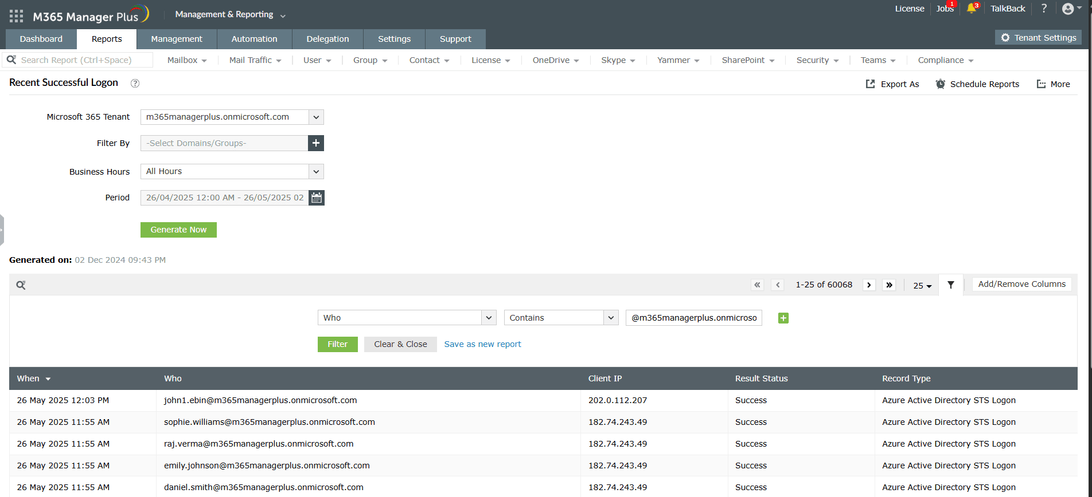Select the Reports tab
Image resolution: width=1092 pixels, height=497 pixels.
tap(107, 39)
